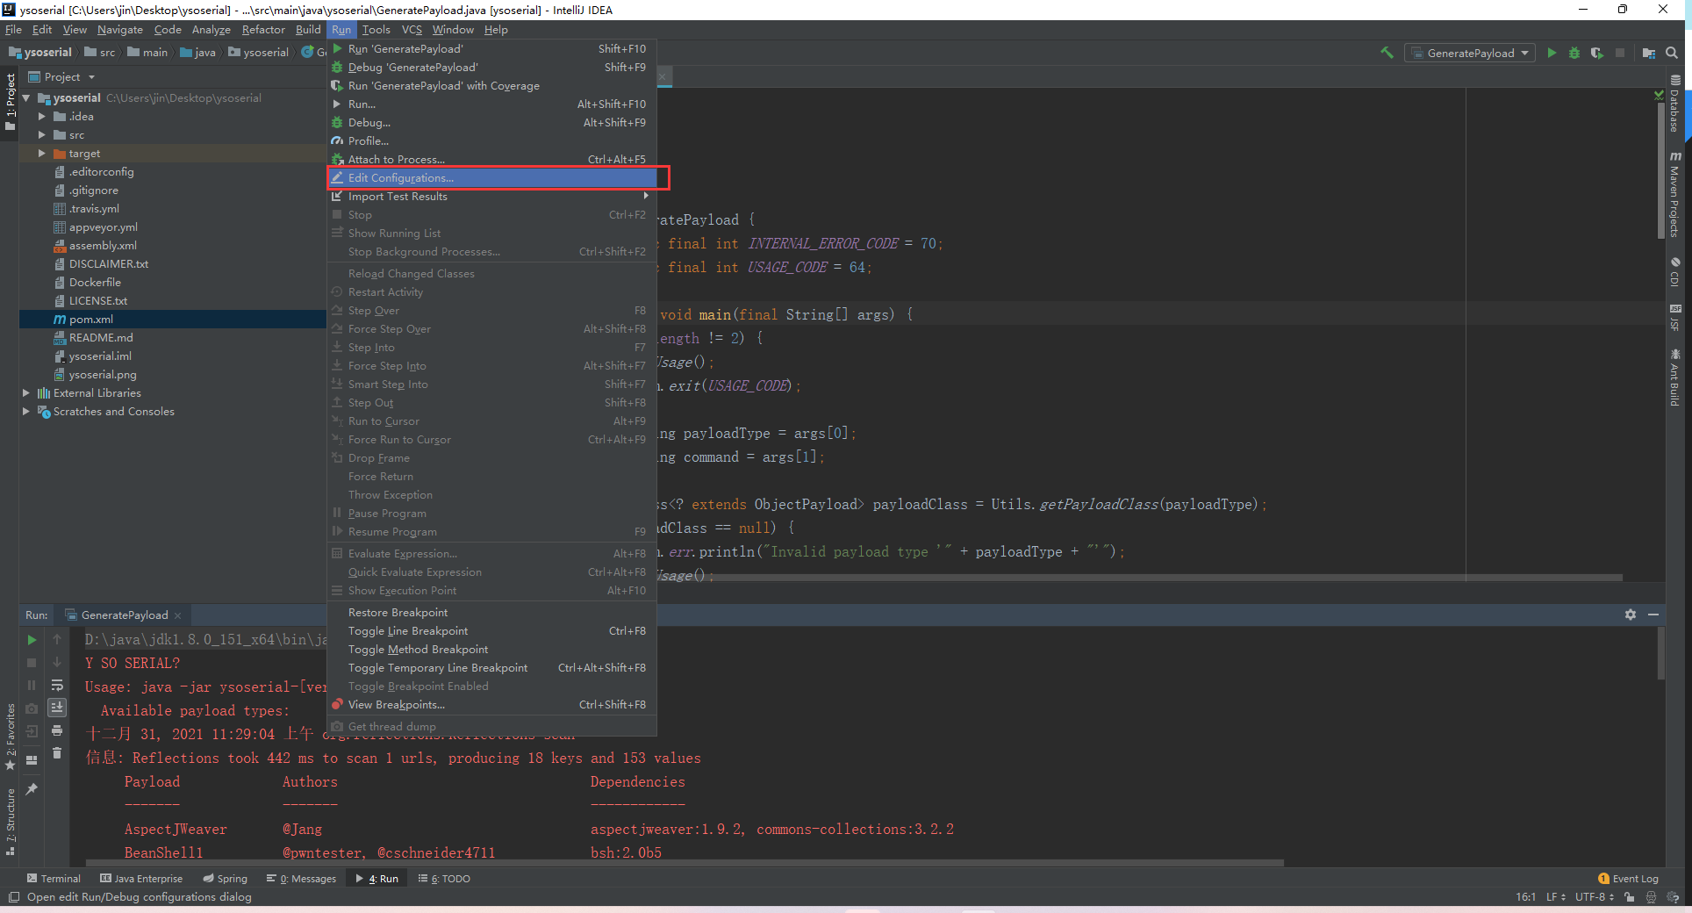
Task: Open the TODO tool window
Action: click(444, 879)
